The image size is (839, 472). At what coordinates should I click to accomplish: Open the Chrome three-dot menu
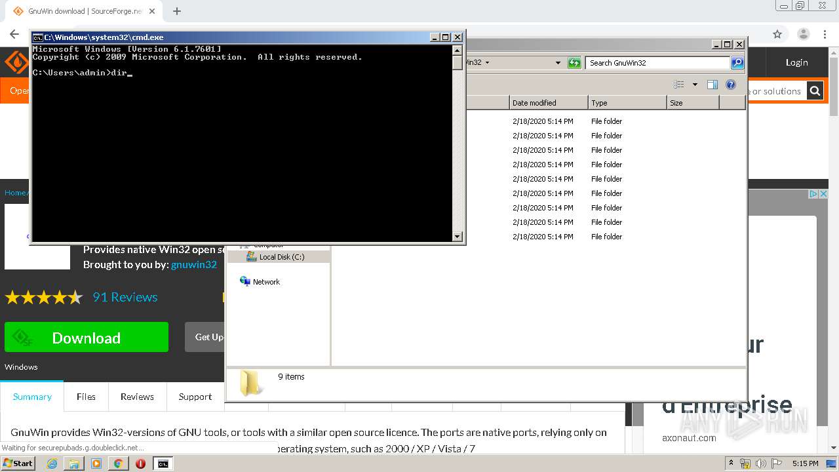pyautogui.click(x=825, y=34)
